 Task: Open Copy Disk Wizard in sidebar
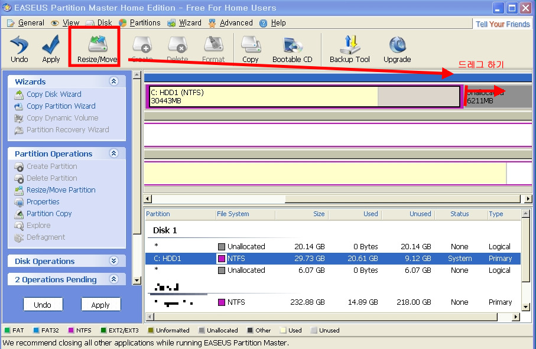(x=54, y=94)
